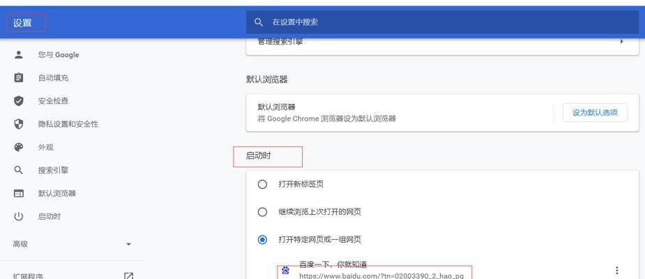
Task: Click the 将 Google Chrome 浏览器设为默认浏览器 description
Action: (x=326, y=119)
